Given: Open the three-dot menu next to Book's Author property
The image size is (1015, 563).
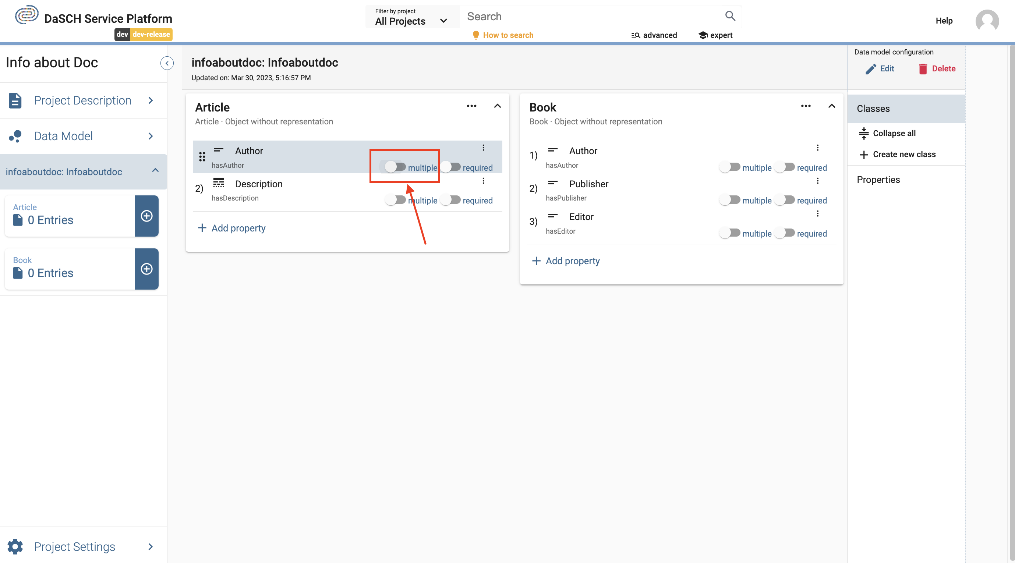Looking at the screenshot, I should [x=818, y=147].
